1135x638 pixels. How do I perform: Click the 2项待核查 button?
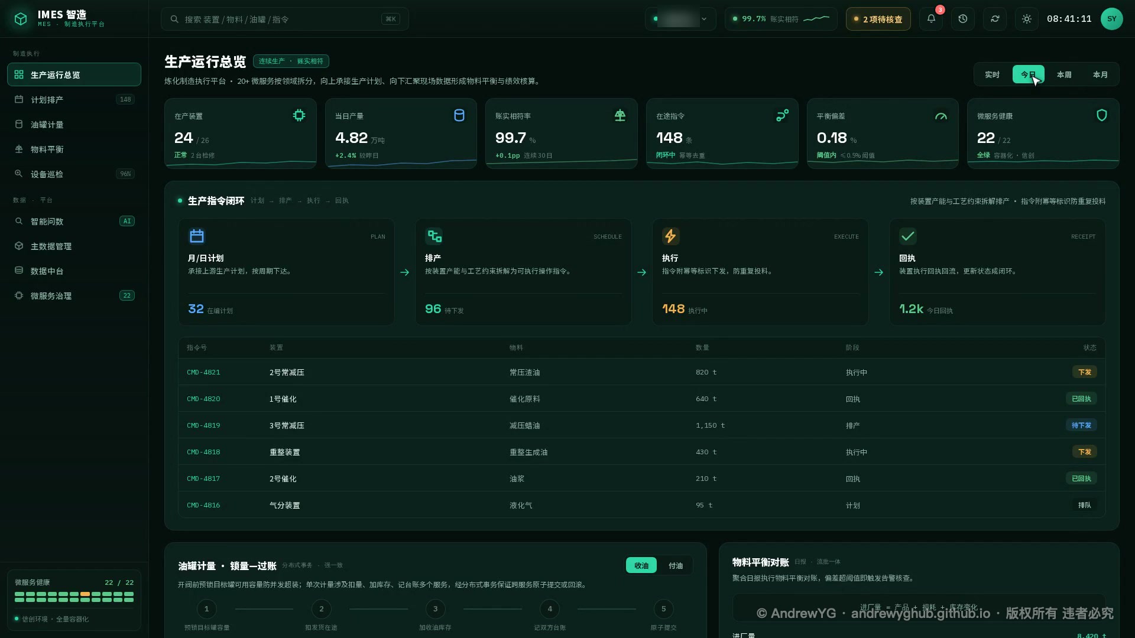click(878, 19)
